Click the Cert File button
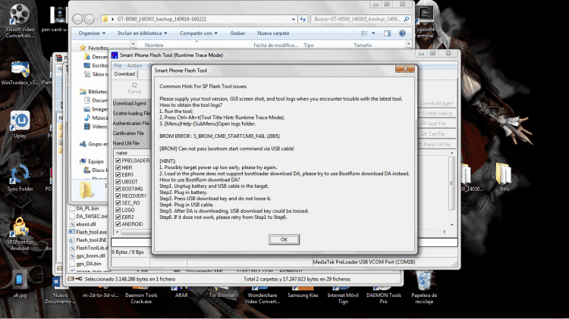 tap(437, 134)
